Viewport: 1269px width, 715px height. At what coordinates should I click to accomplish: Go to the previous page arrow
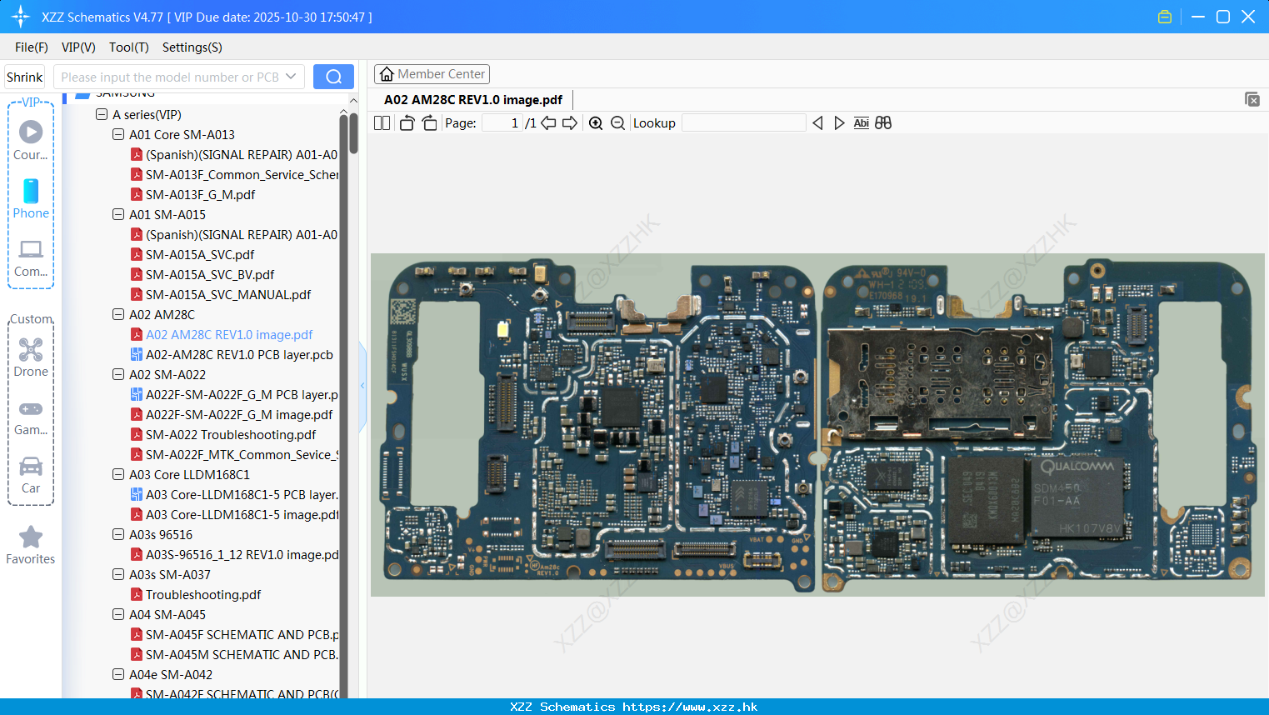pos(548,123)
